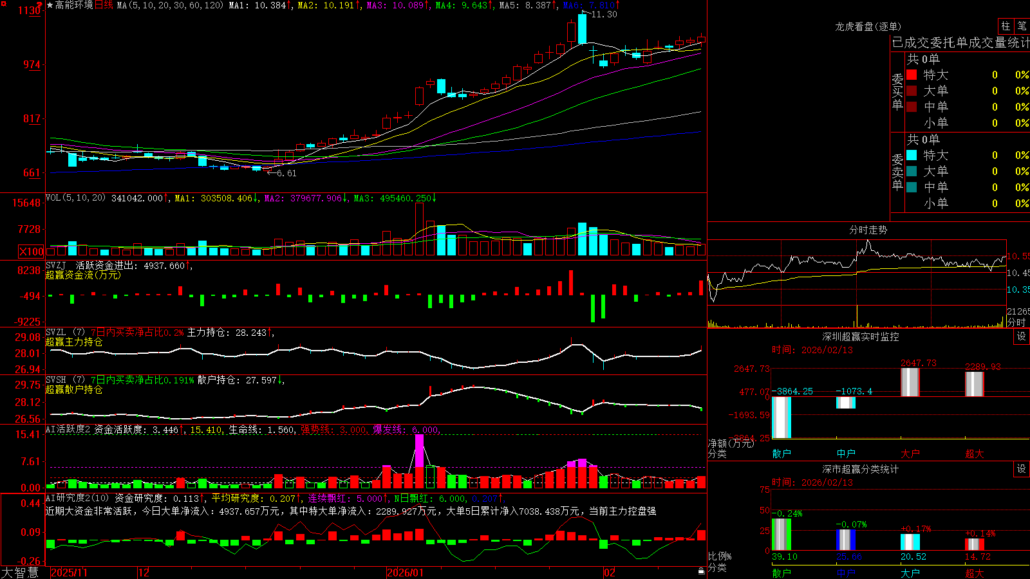The height and width of the screenshot is (579, 1030).
Task: Click the 爆发线: 6.000 label
Action: click(406, 430)
